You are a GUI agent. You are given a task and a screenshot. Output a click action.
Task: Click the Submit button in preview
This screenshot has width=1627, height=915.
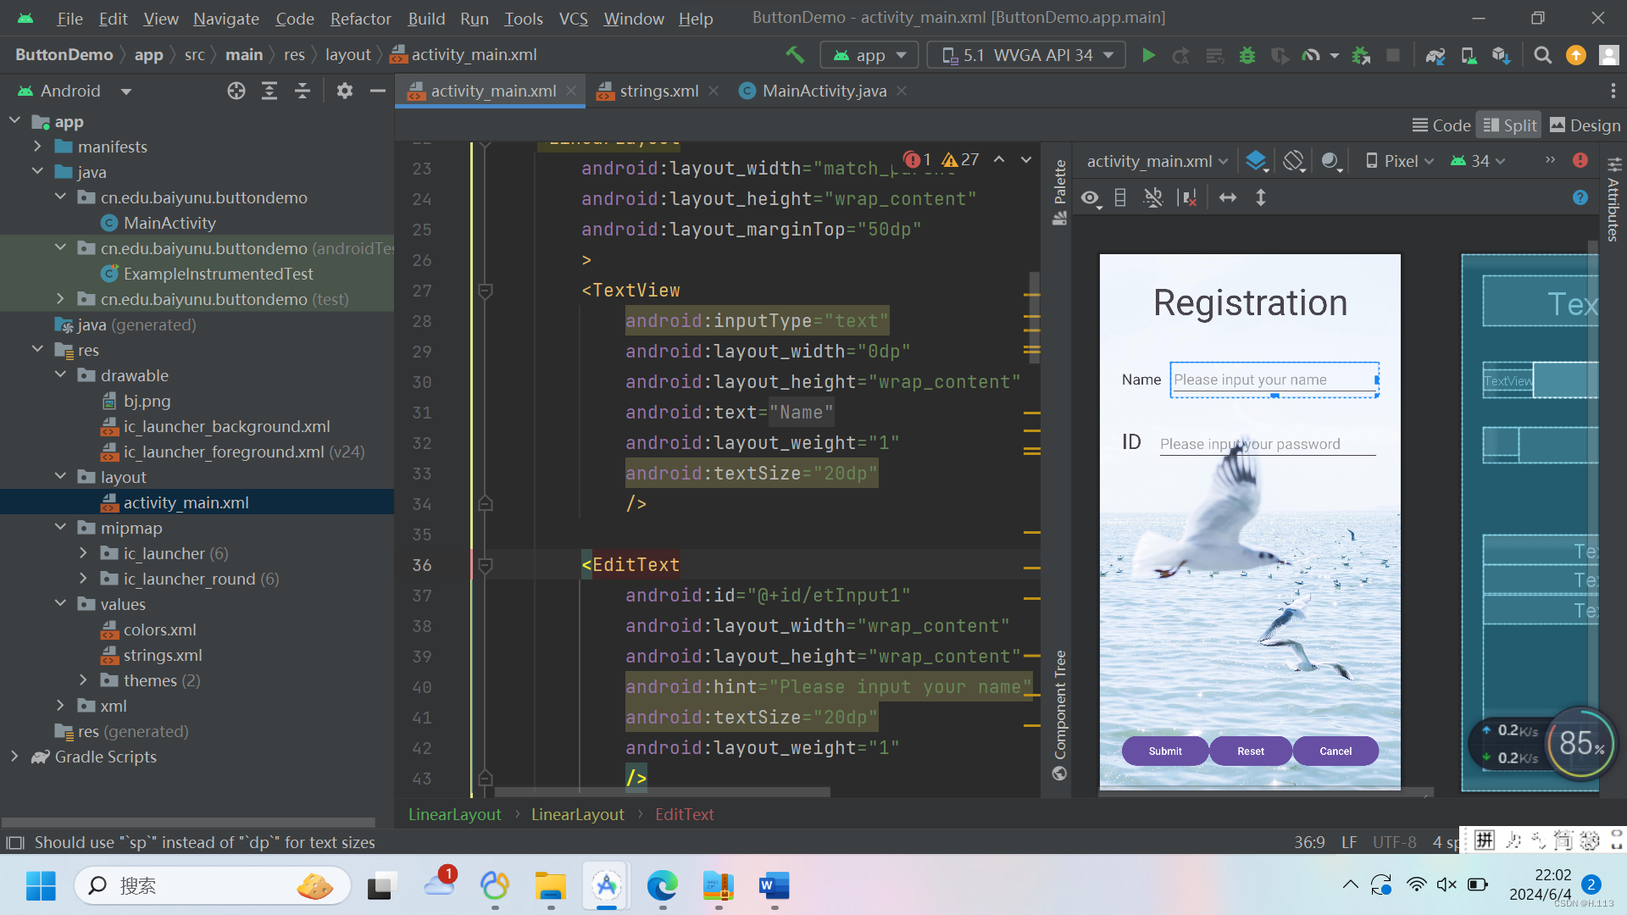point(1165,751)
